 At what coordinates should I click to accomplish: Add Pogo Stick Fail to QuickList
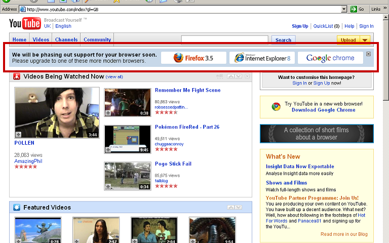[108, 186]
